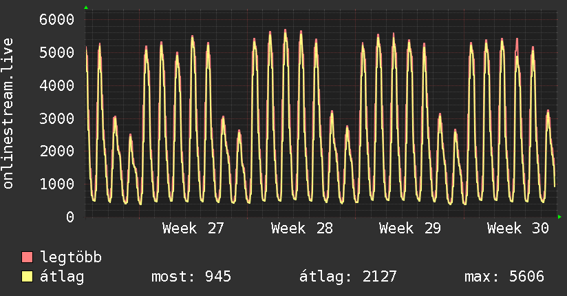Click the 3000 y-axis value
This screenshot has height=296, width=567.
tap(57, 118)
